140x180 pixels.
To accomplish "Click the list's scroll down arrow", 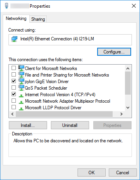I will [x=128, y=108].
